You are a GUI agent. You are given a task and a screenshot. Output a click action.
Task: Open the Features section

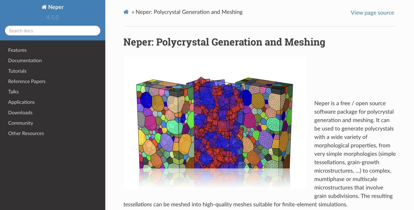[x=17, y=50]
